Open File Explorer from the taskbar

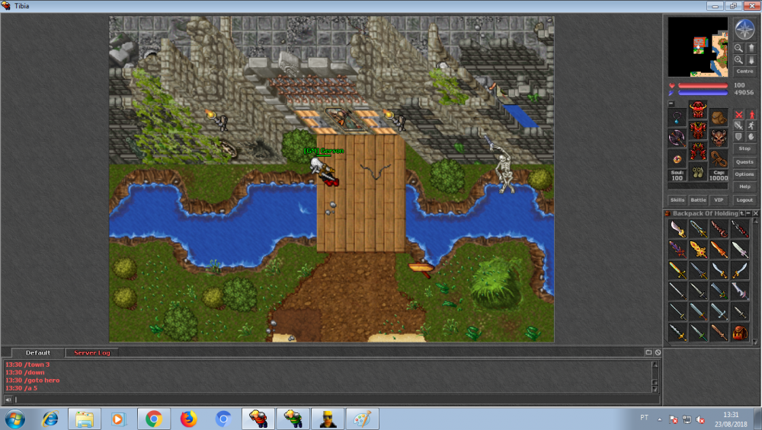pos(85,419)
